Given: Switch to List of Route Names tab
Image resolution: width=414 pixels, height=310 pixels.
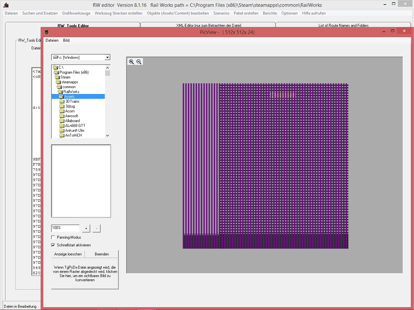Looking at the screenshot, I should click(x=343, y=25).
